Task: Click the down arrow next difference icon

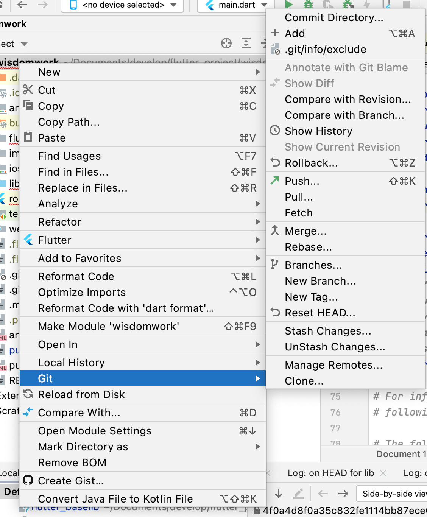Action: pos(279,494)
